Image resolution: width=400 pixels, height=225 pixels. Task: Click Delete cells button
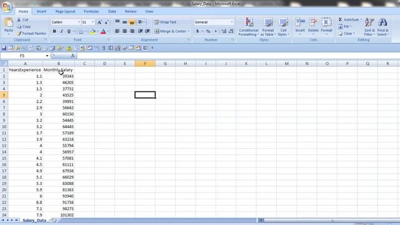coord(313,26)
